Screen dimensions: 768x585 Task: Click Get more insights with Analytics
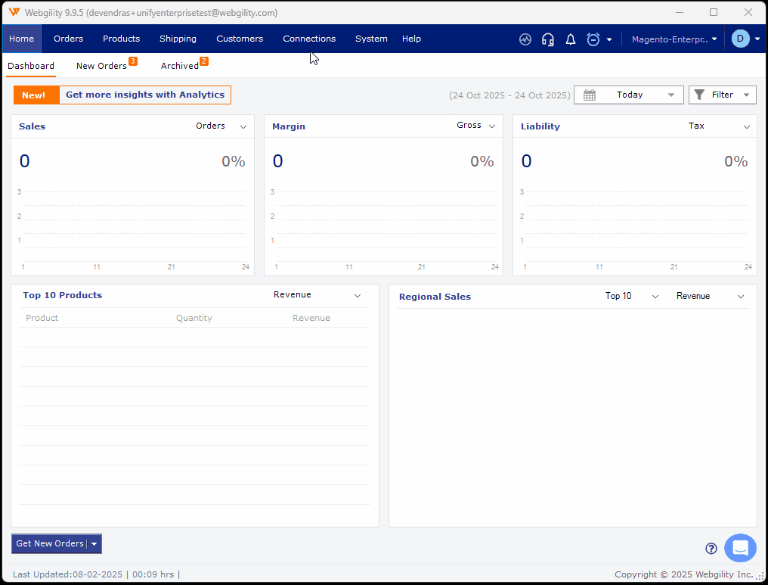point(145,95)
